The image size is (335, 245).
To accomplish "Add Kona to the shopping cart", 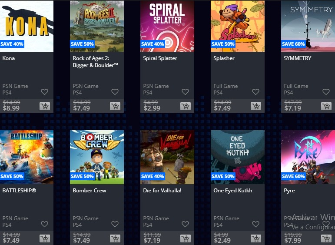I will [x=45, y=106].
